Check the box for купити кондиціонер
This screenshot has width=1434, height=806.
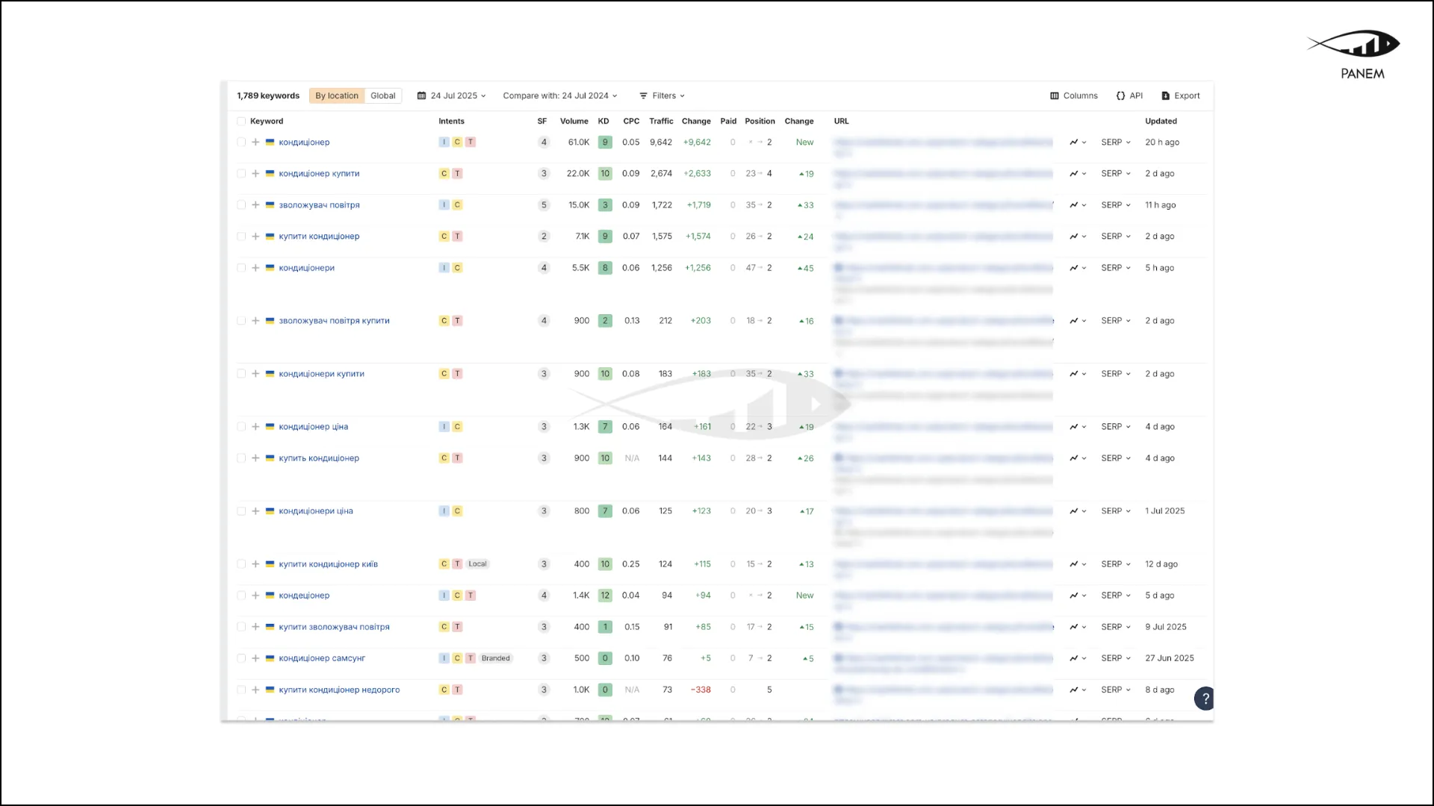[241, 237]
